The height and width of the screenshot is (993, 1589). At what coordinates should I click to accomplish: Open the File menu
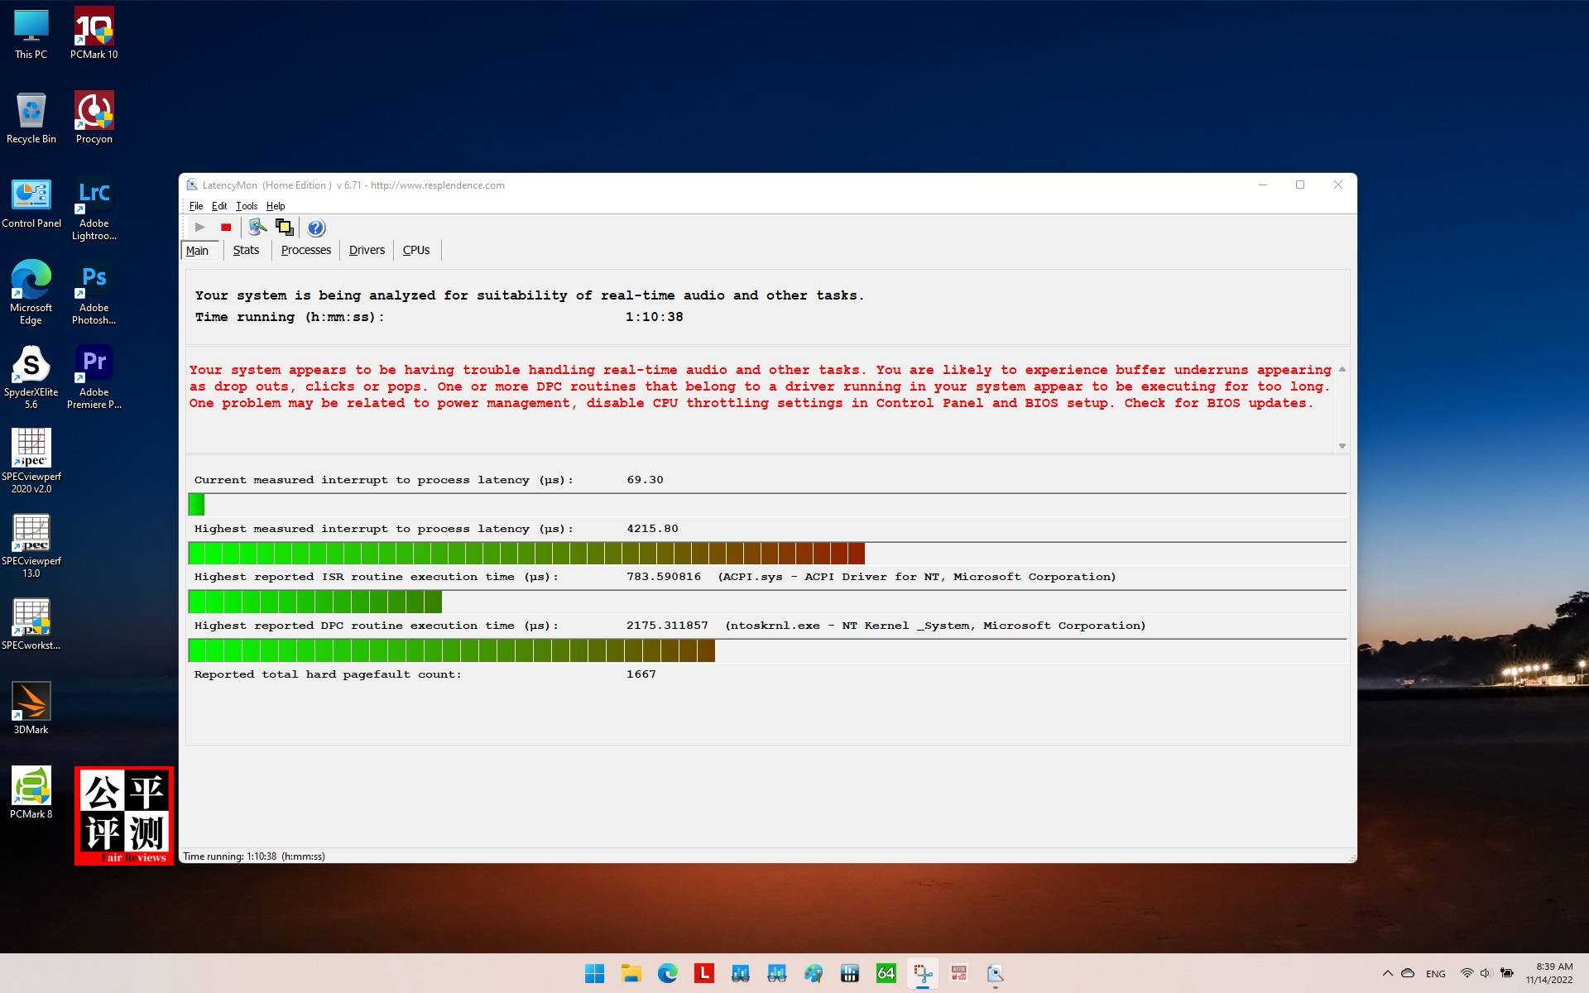point(196,206)
